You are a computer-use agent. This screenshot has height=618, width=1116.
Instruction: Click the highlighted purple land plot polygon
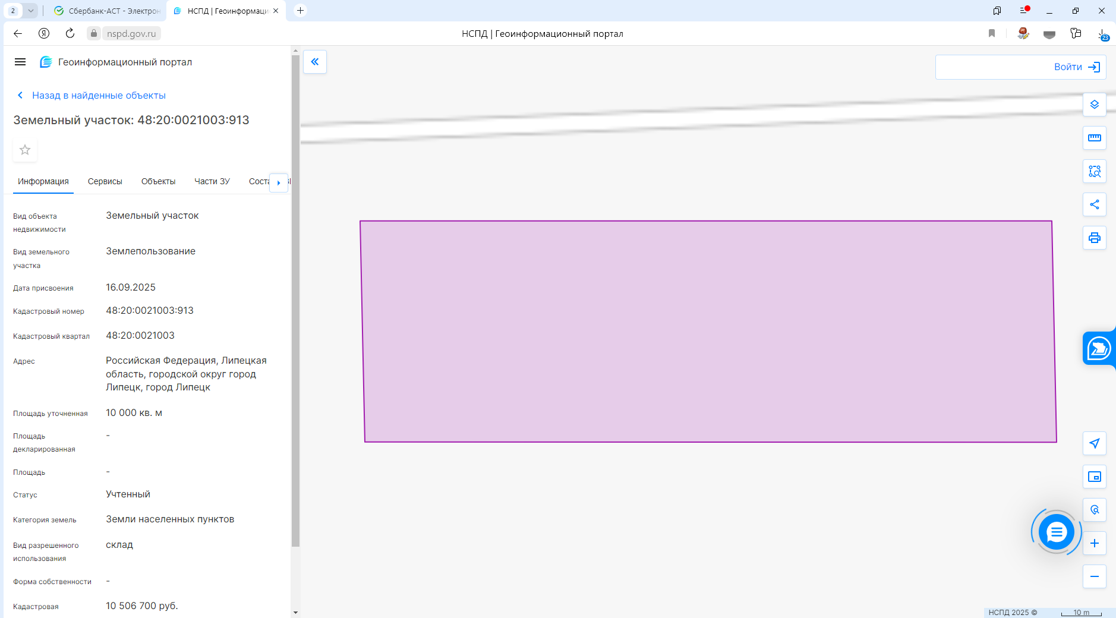click(707, 332)
